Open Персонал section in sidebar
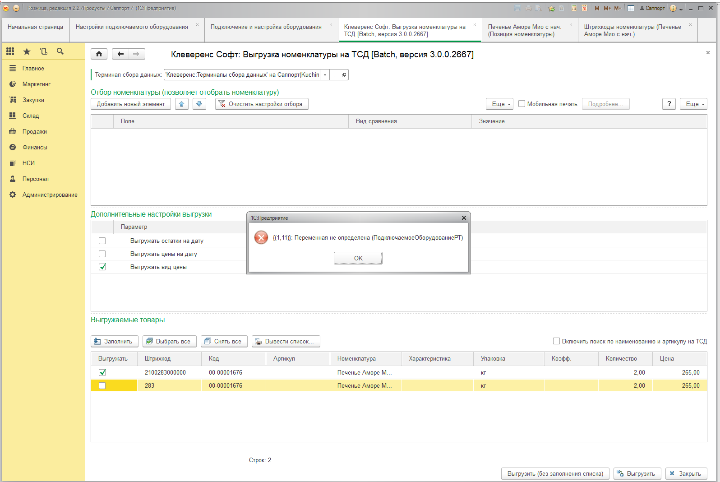 (x=36, y=179)
